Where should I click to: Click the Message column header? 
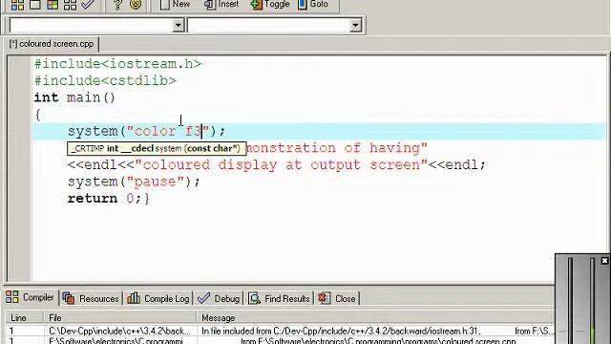click(x=376, y=318)
